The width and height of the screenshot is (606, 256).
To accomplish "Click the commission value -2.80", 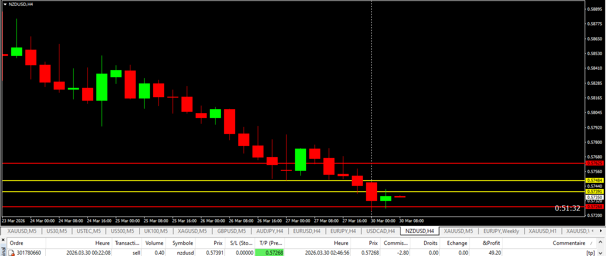I will (402, 253).
